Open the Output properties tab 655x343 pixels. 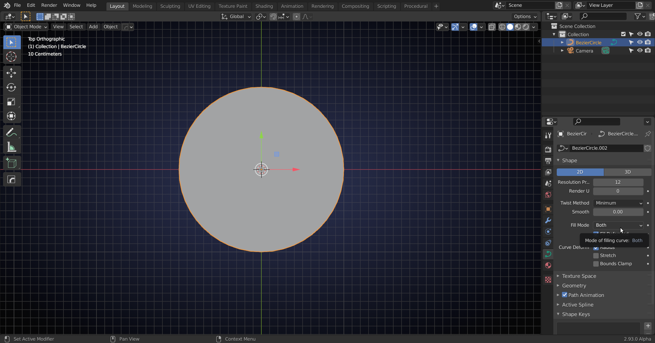(x=548, y=161)
